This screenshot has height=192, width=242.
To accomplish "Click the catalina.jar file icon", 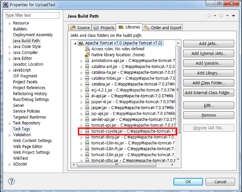I will click(87, 84).
